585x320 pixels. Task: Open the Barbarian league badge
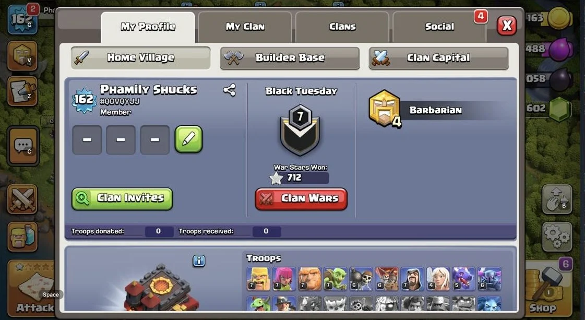385,109
